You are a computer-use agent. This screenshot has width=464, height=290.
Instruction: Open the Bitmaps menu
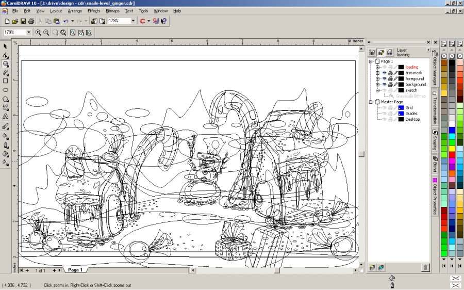pyautogui.click(x=112, y=10)
